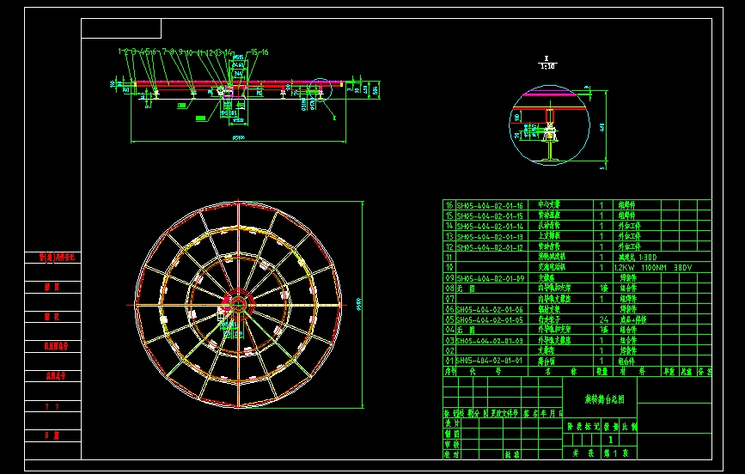Select the 15-16 balloon callout label in elevation

coord(259,52)
